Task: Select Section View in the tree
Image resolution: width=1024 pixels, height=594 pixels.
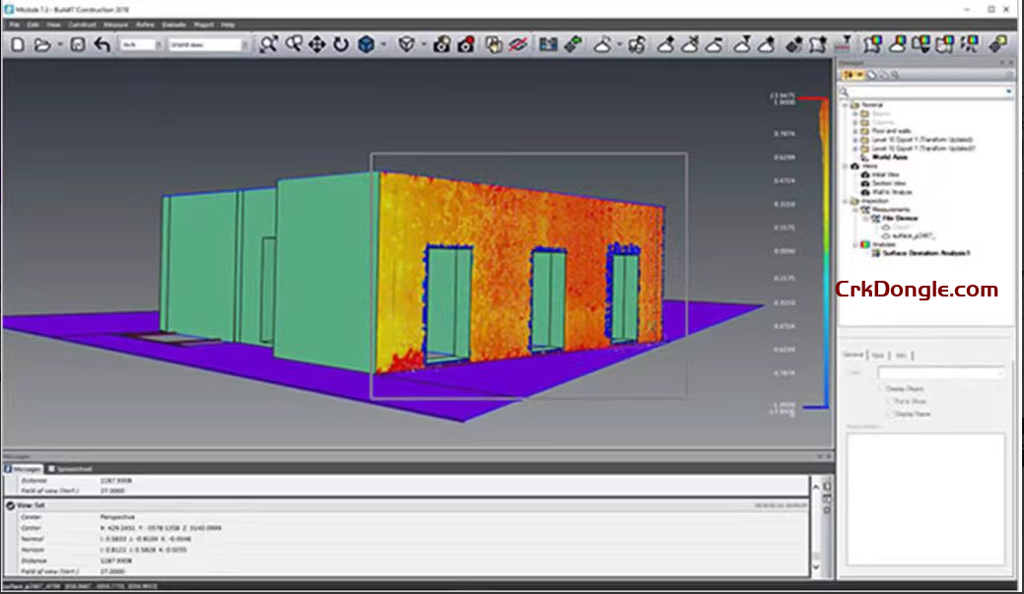Action: pyautogui.click(x=886, y=182)
